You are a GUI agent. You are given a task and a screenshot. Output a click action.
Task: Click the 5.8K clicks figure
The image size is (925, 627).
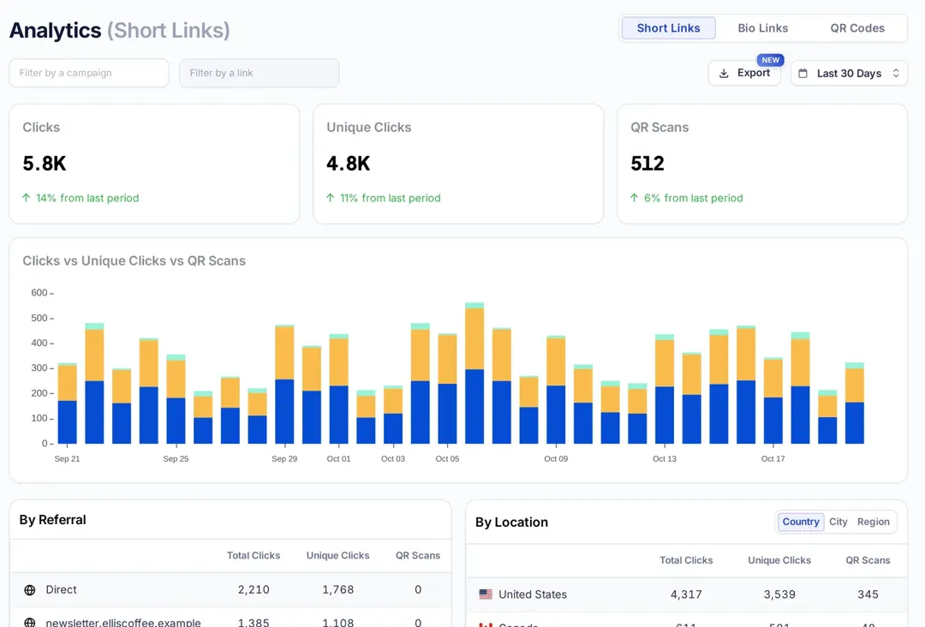45,164
